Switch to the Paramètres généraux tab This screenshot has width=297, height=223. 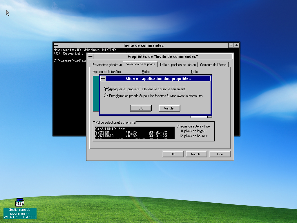click(107, 65)
